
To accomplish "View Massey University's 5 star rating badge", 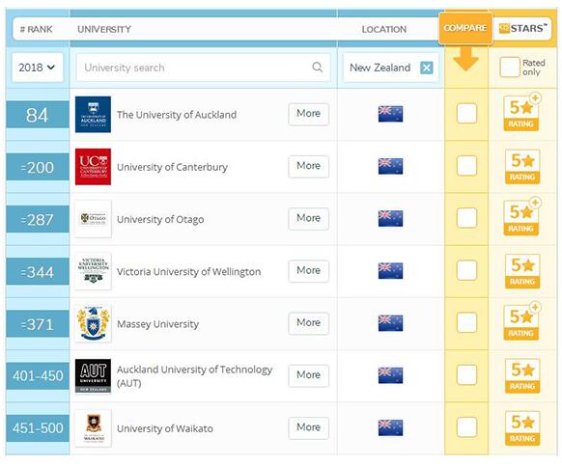I will click(521, 321).
